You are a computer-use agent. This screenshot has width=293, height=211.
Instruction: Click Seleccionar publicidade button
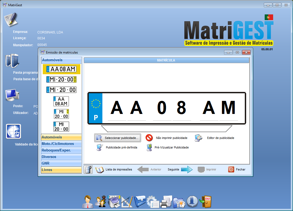(x=118, y=138)
